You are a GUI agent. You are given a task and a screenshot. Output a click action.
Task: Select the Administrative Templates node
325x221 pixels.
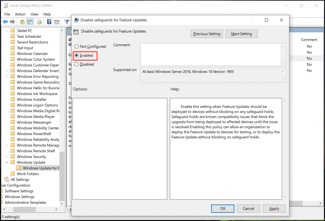[x=25, y=202]
